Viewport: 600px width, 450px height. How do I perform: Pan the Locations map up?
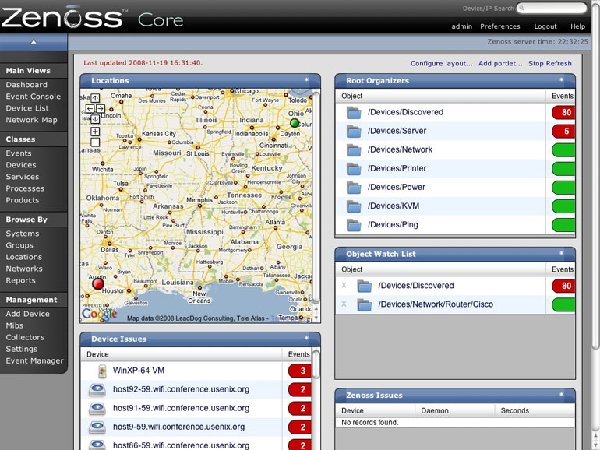[95, 98]
